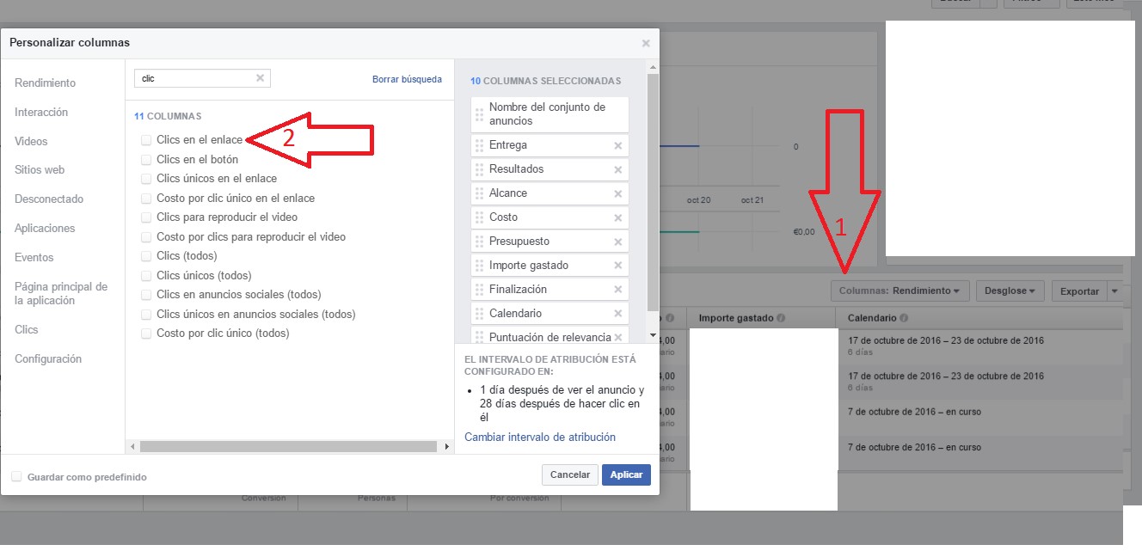Click the info icon beside Calendario header
Image resolution: width=1142 pixels, height=557 pixels.
(x=904, y=318)
